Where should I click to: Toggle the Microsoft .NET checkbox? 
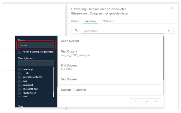[20, 89]
